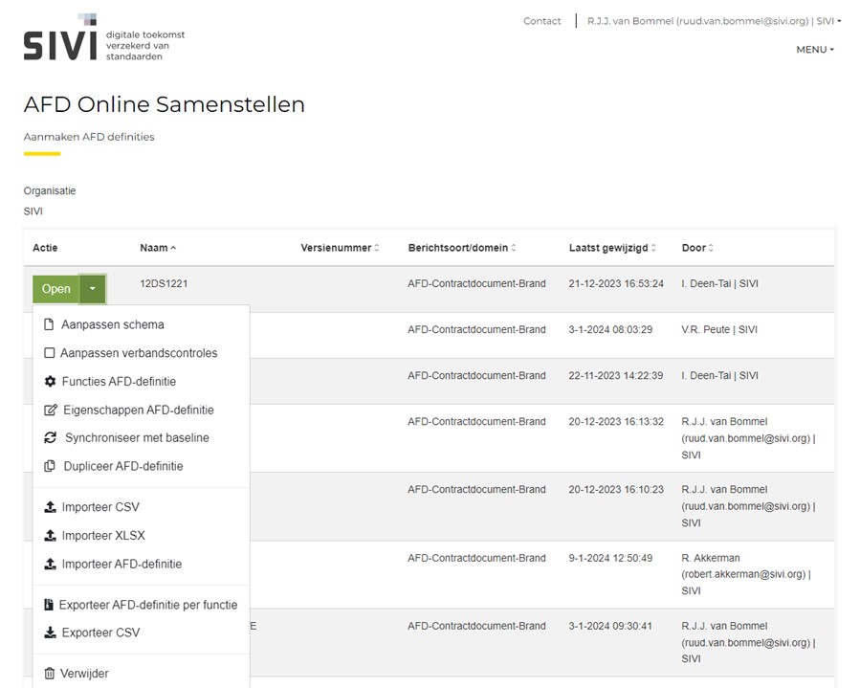
Task: Click the timestamp 20-12-2023 16:10:23
Action: pos(616,489)
